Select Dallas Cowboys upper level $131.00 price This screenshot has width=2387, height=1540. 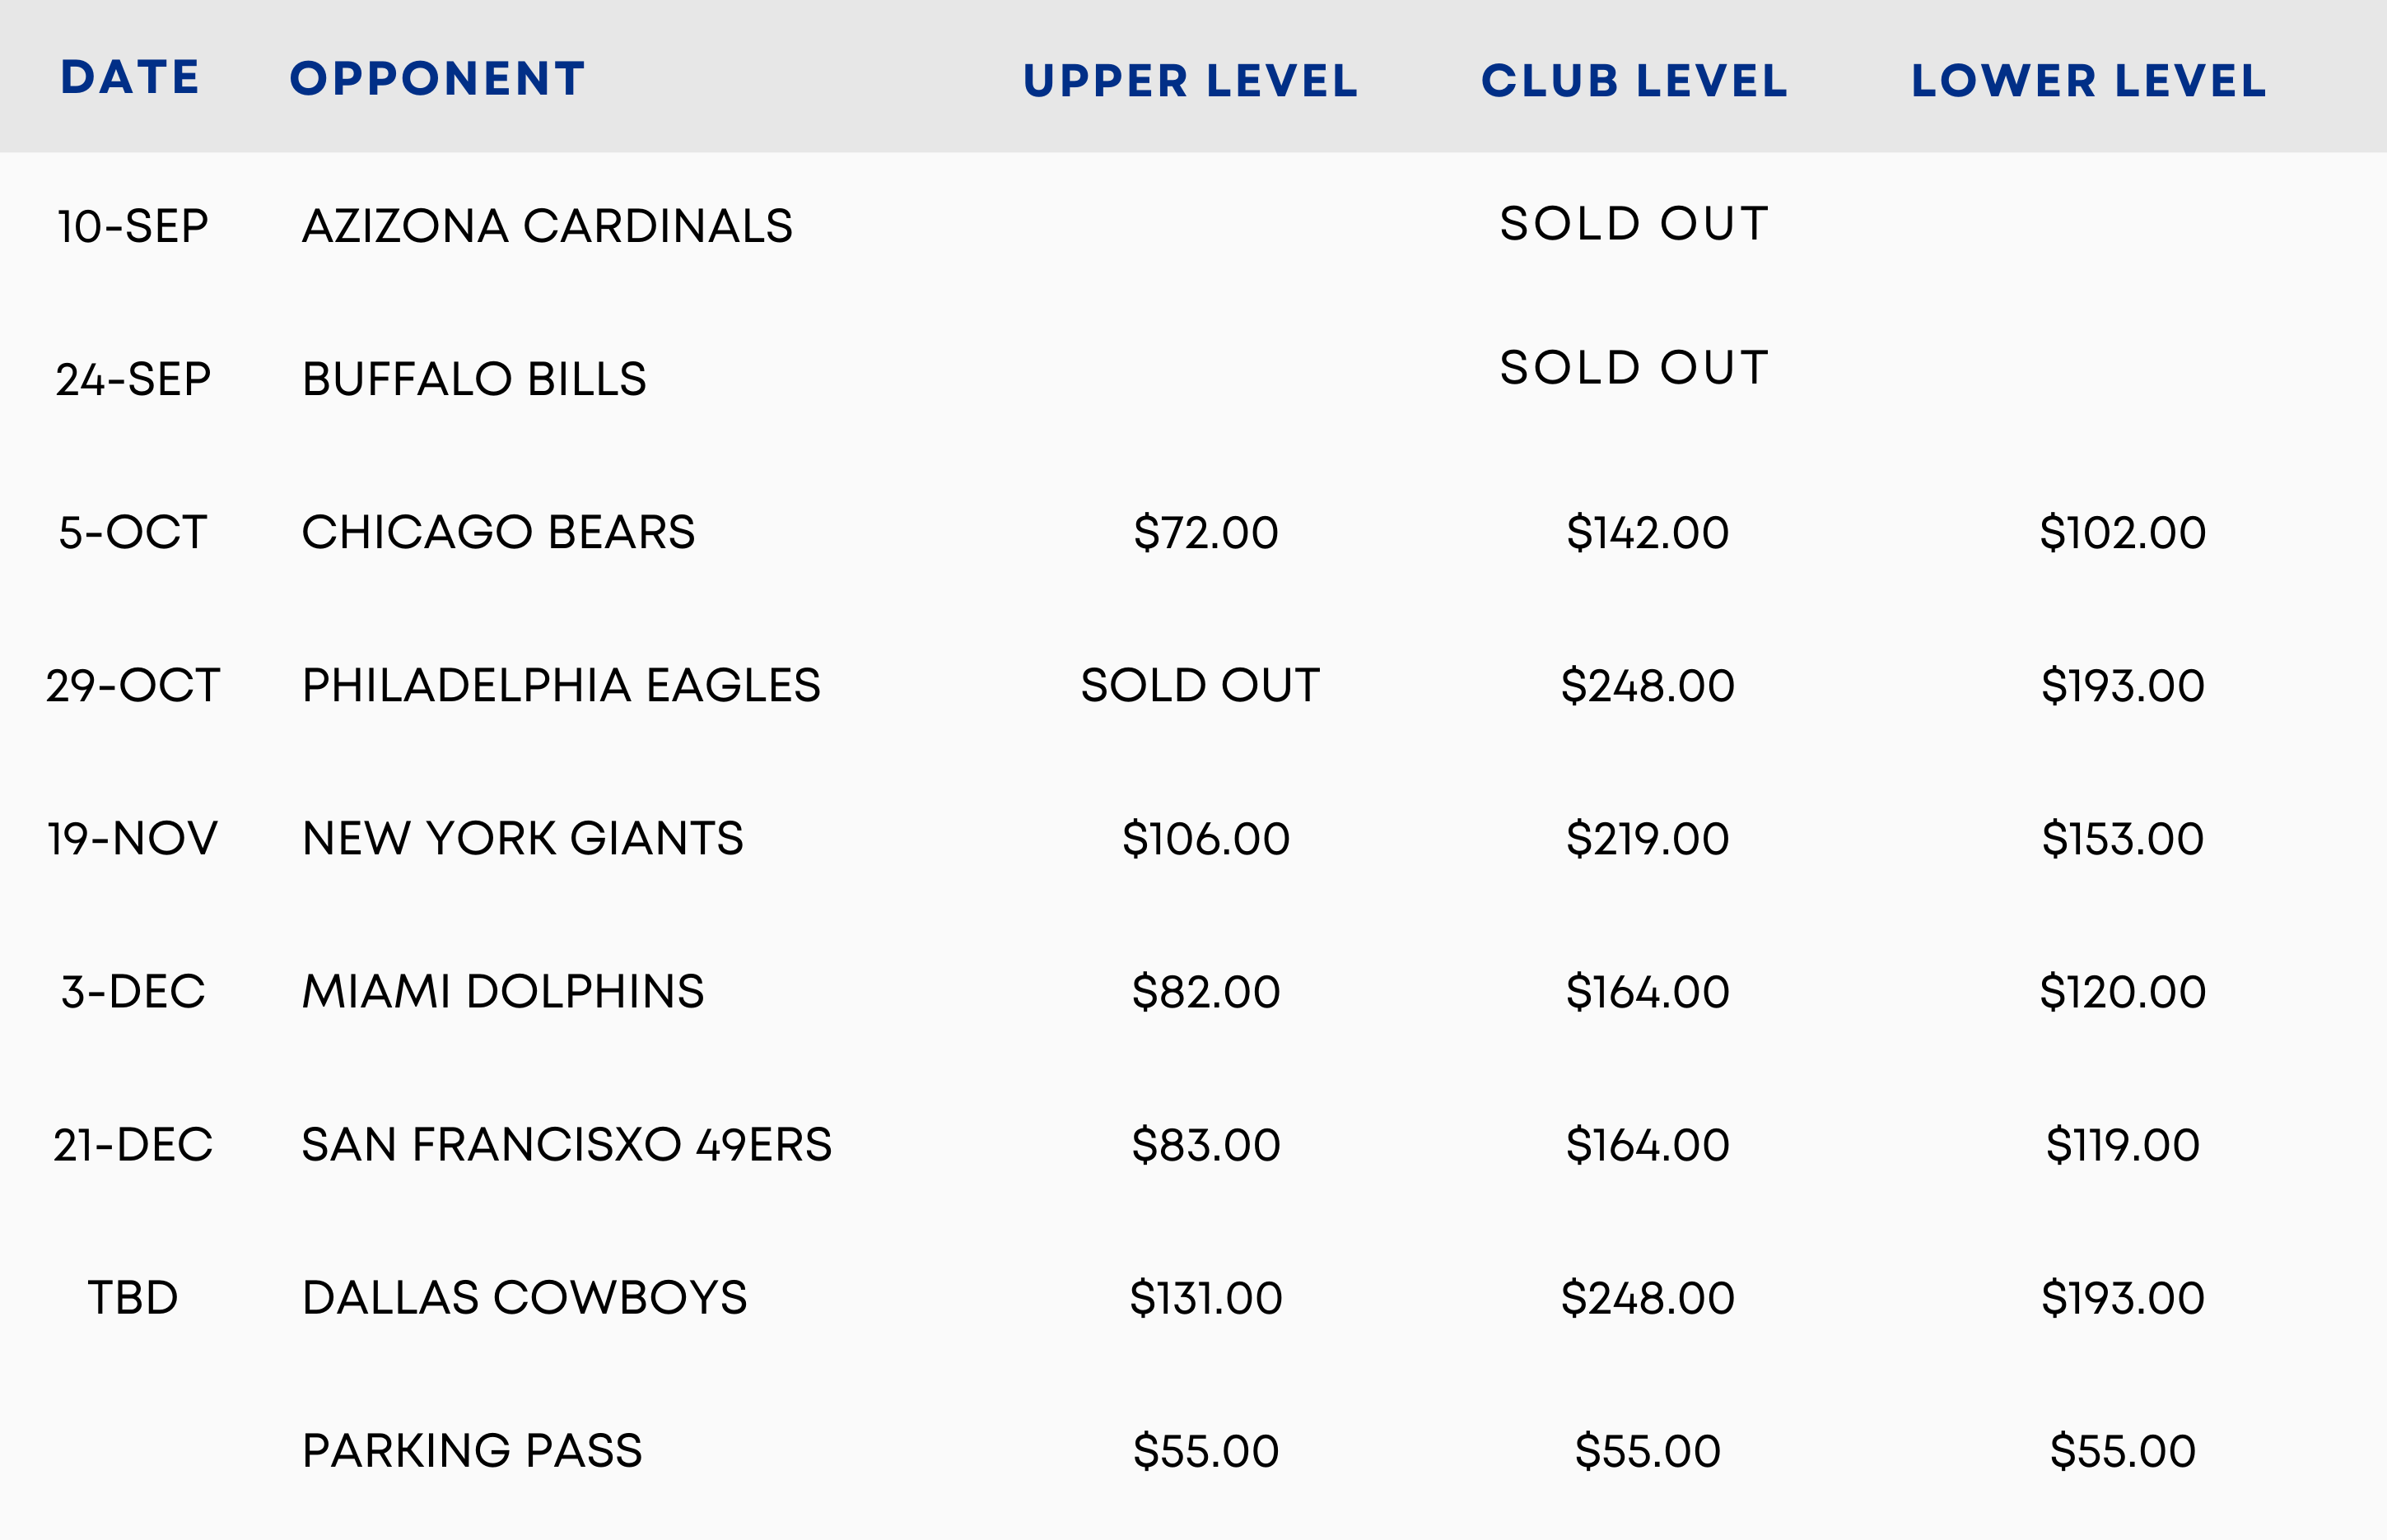coord(1205,1297)
